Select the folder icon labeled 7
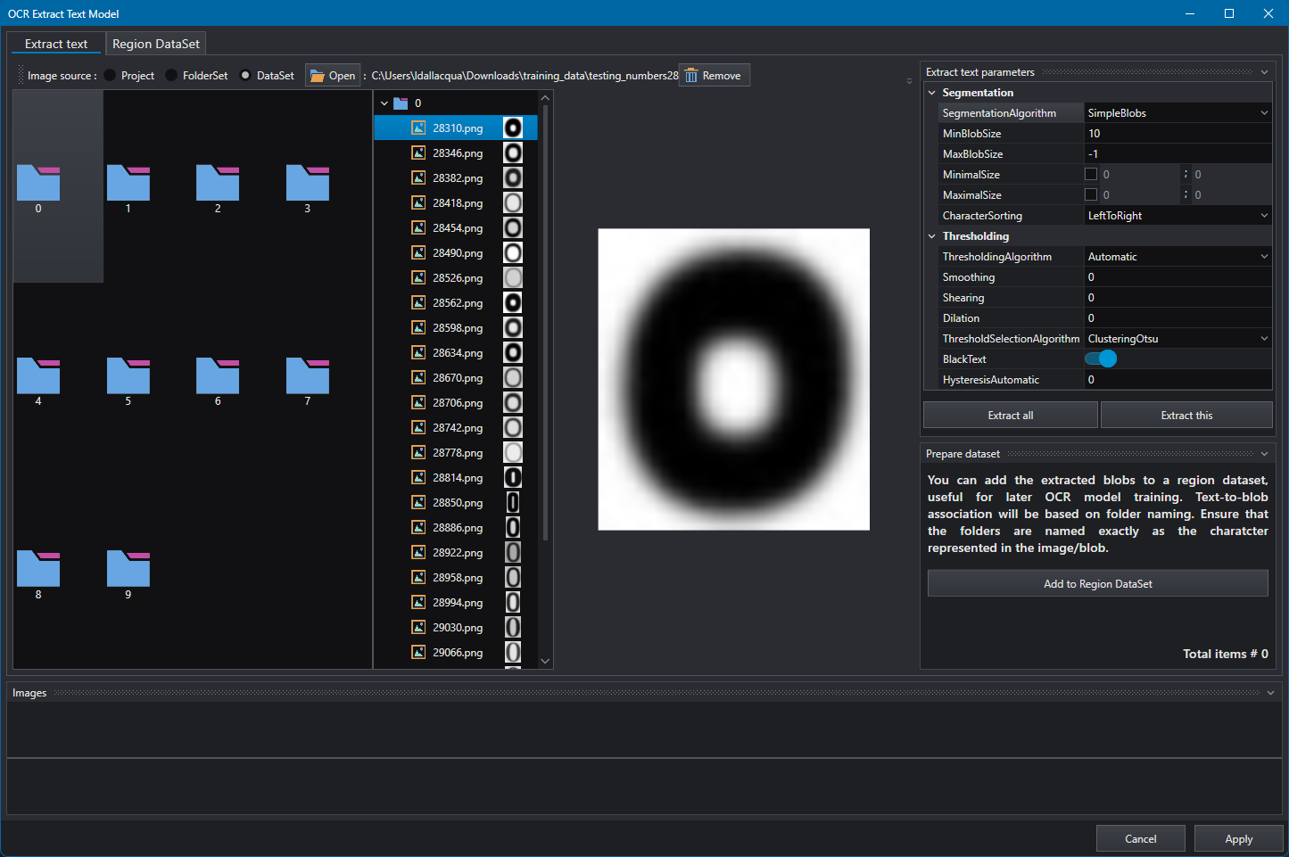Image resolution: width=1289 pixels, height=857 pixels. point(308,375)
